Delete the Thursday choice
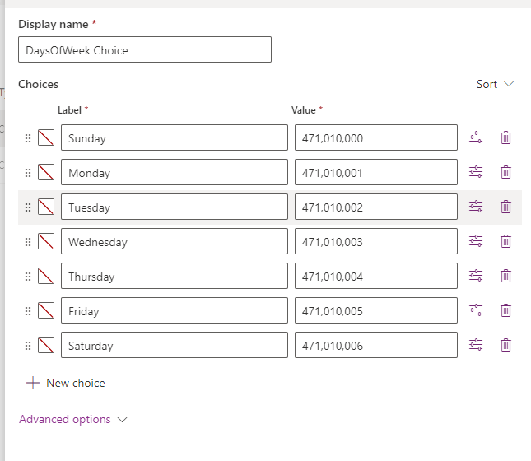531x461 pixels. tap(505, 276)
